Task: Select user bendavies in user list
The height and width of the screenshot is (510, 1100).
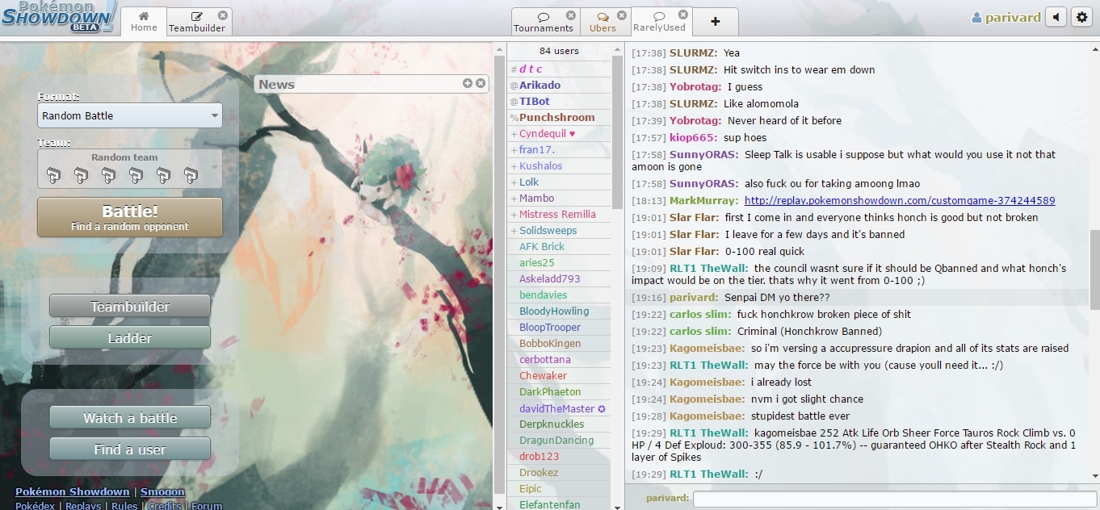Action: [x=559, y=295]
